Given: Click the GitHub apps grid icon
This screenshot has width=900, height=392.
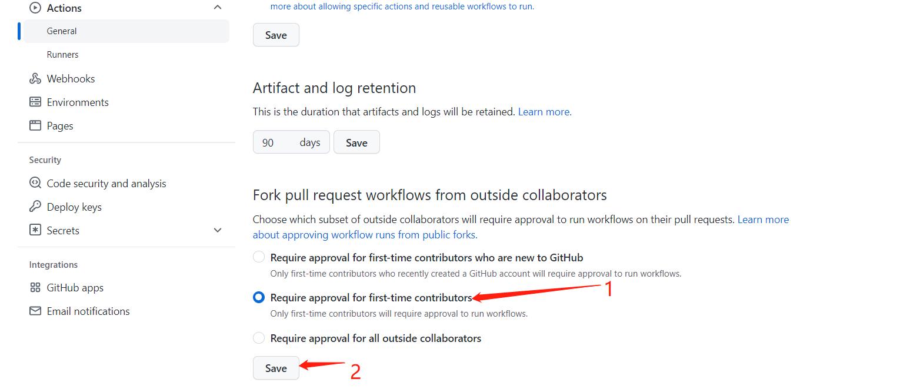Looking at the screenshot, I should pyautogui.click(x=35, y=288).
